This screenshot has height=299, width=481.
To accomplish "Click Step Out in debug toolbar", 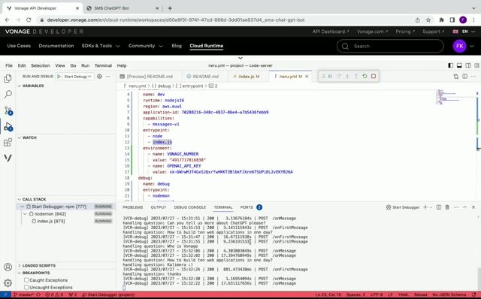I will [355, 77].
